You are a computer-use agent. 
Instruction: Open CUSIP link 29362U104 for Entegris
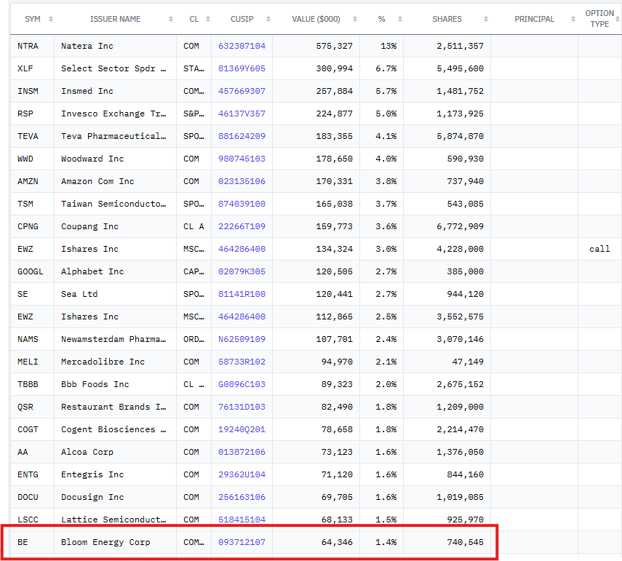coord(242,474)
